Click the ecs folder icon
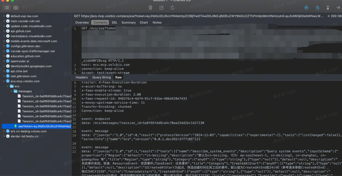This screenshot has width=342, height=176. [x=12, y=86]
